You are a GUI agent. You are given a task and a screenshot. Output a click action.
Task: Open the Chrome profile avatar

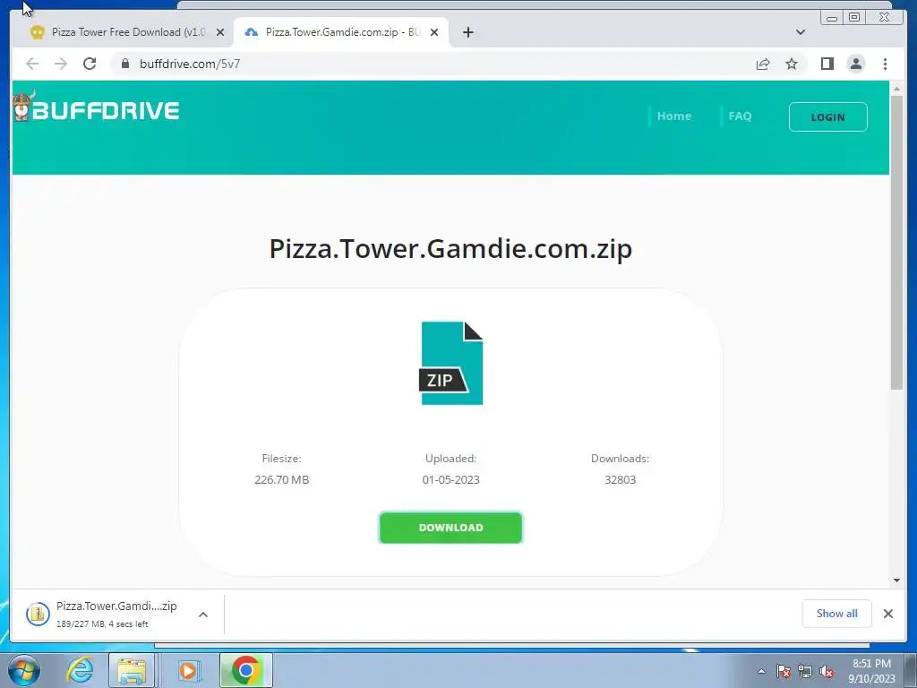pyautogui.click(x=855, y=64)
